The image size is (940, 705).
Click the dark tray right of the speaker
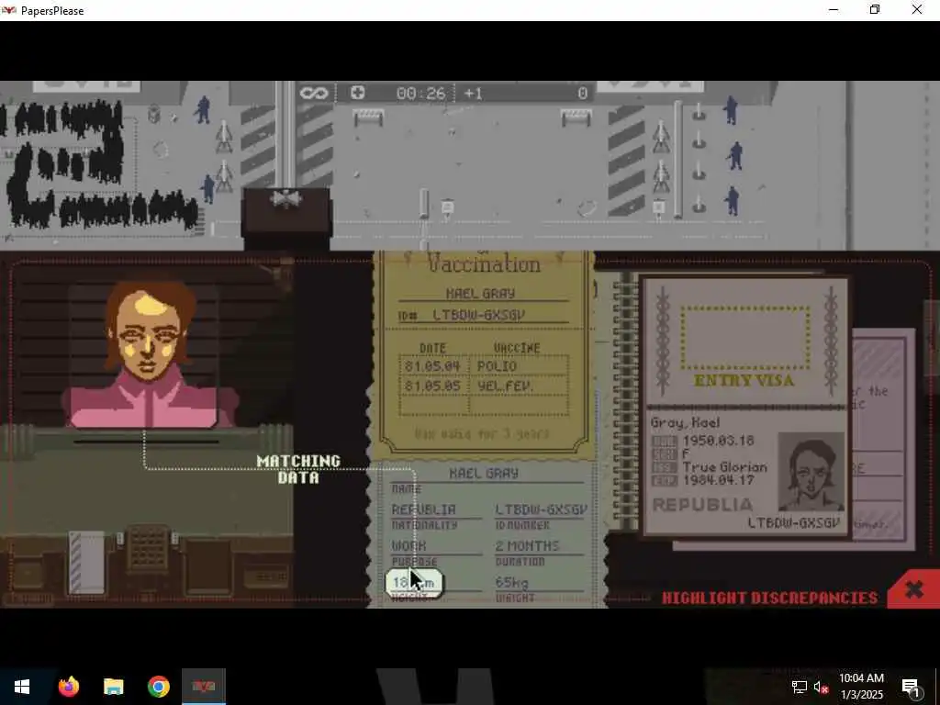point(207,566)
